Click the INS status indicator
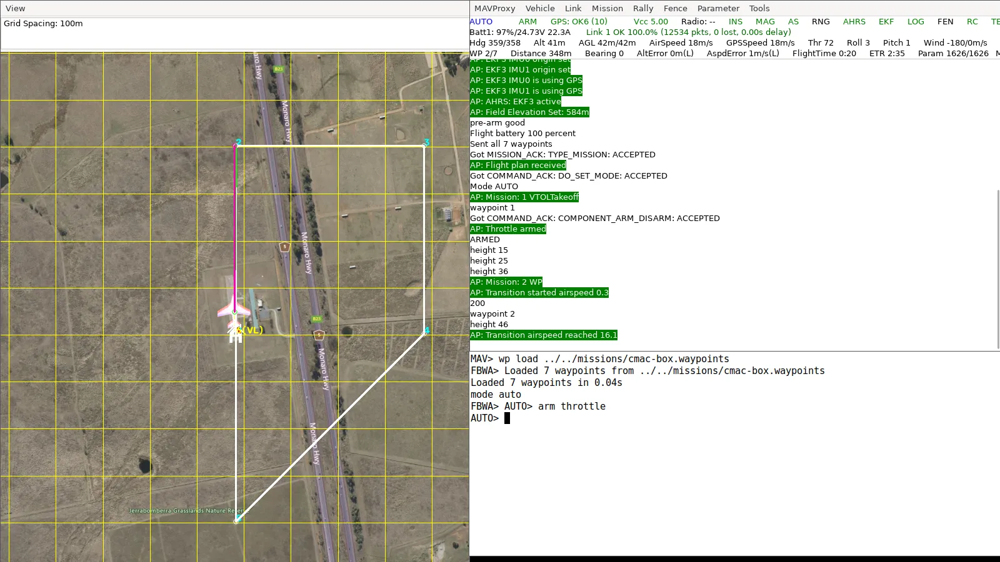 (736, 21)
